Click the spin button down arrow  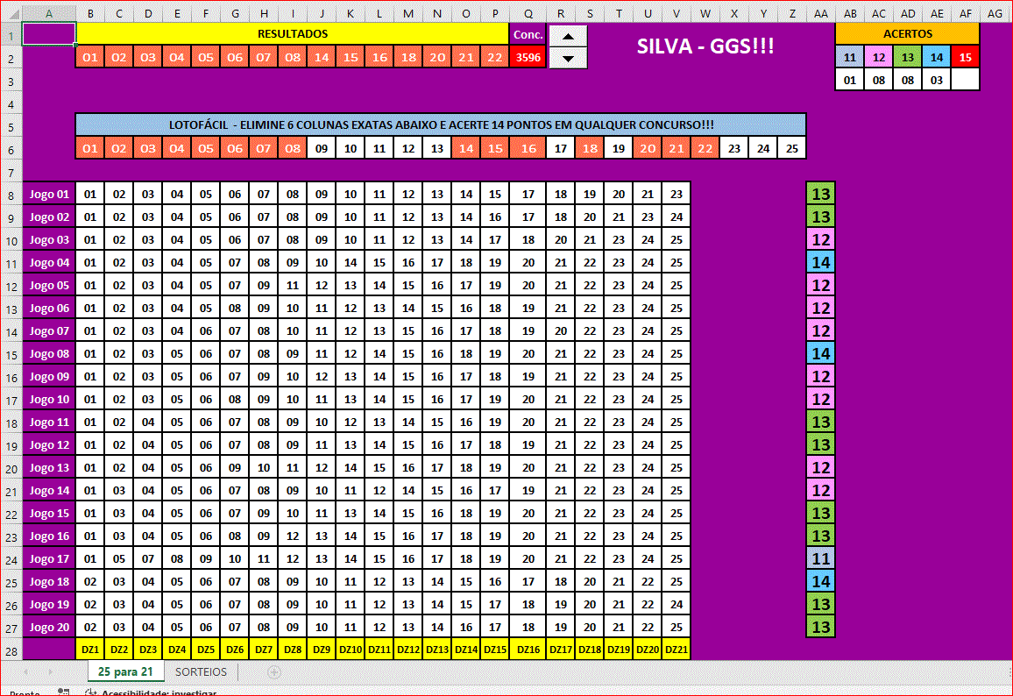[x=568, y=58]
